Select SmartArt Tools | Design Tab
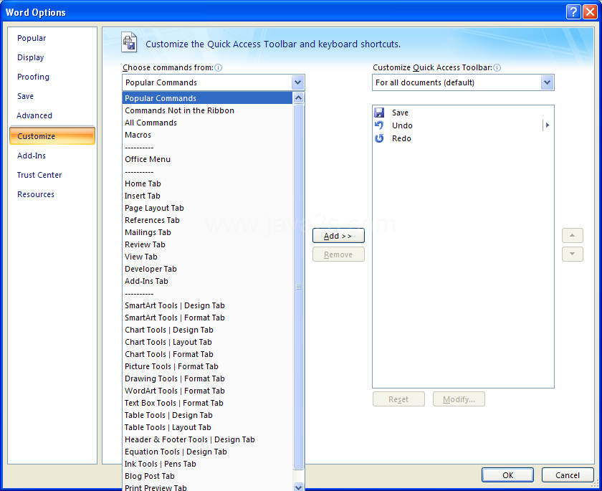Screen dimensions: 602x491 pos(207,305)
